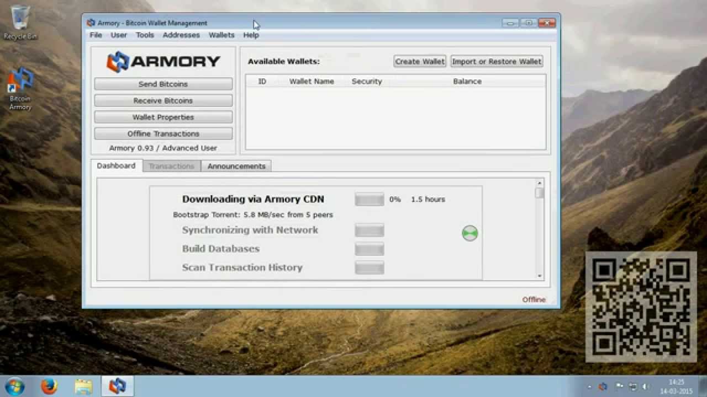Viewport: 707px width, 397px height.
Task: Click the 'Downloading via Armory CDN' heading
Action: point(253,199)
